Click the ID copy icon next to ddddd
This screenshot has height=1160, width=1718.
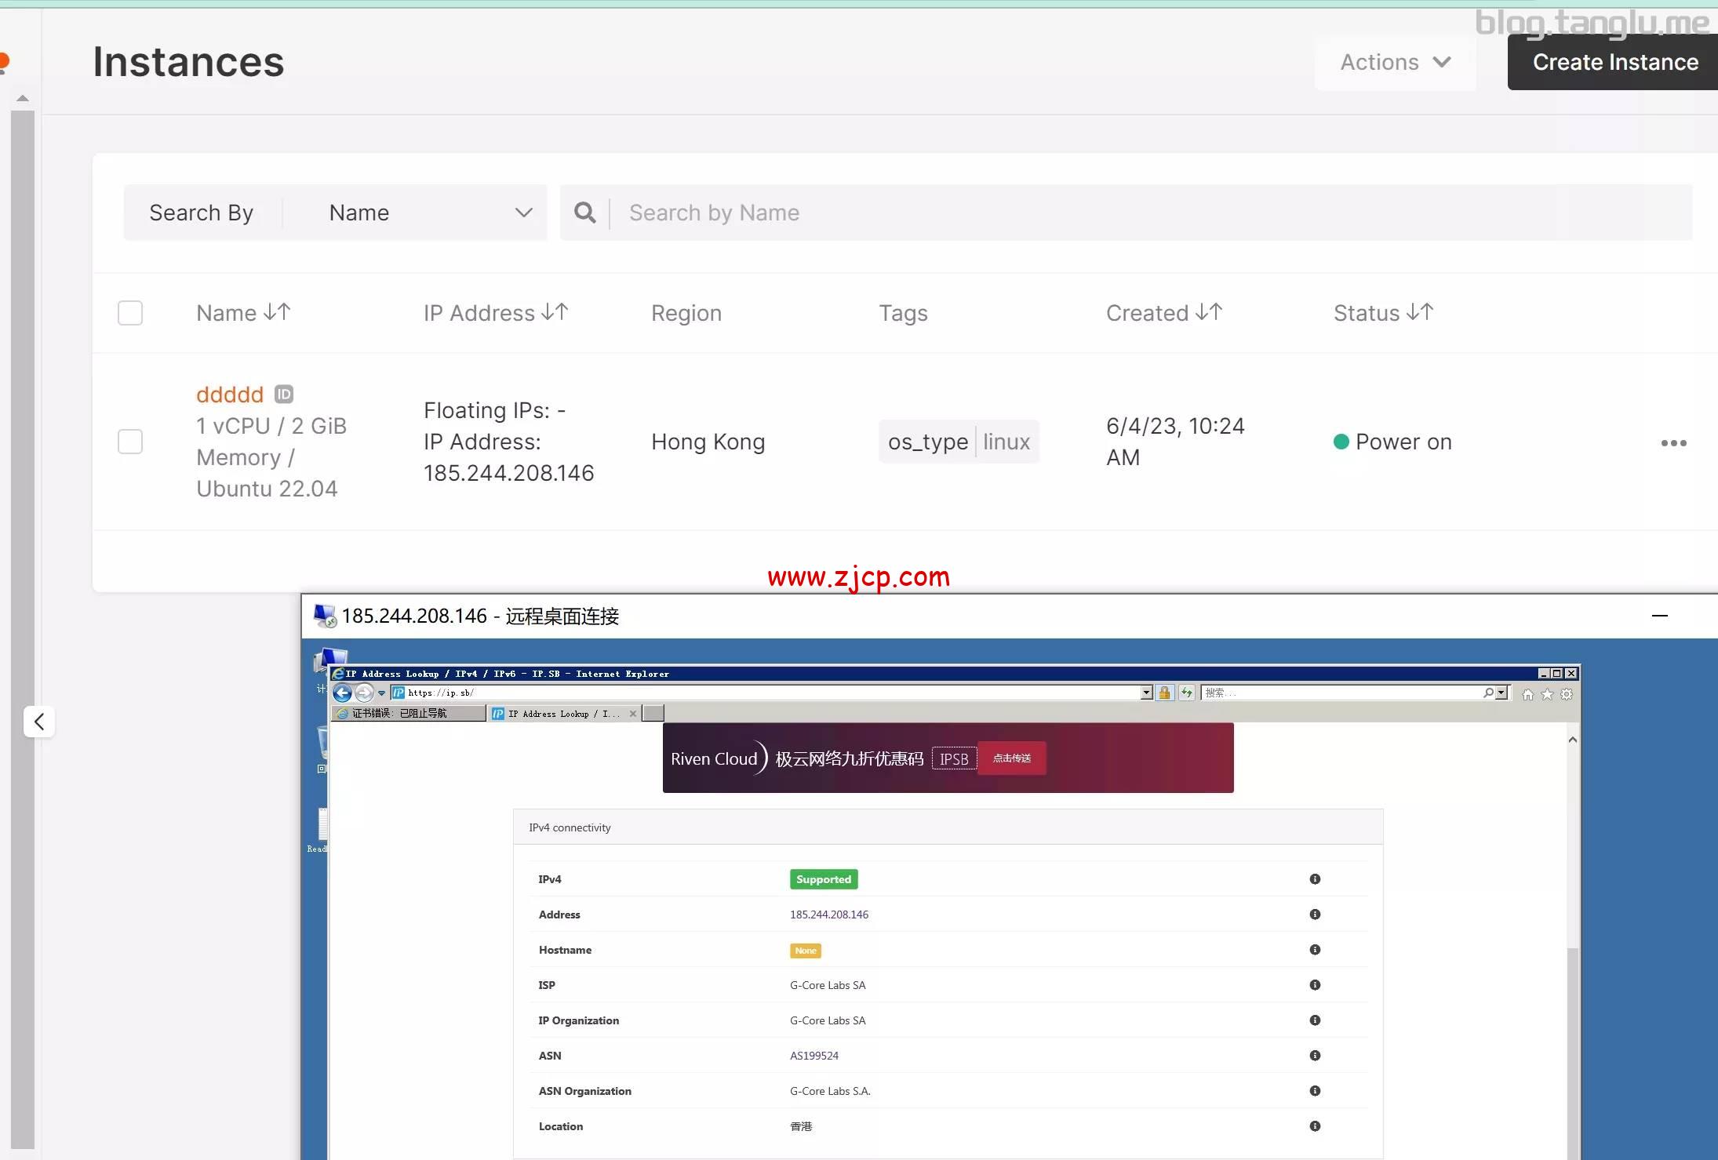pos(284,394)
